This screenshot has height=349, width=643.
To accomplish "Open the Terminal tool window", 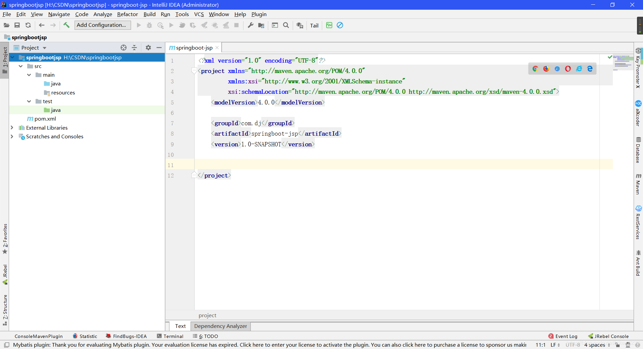I will (x=170, y=336).
